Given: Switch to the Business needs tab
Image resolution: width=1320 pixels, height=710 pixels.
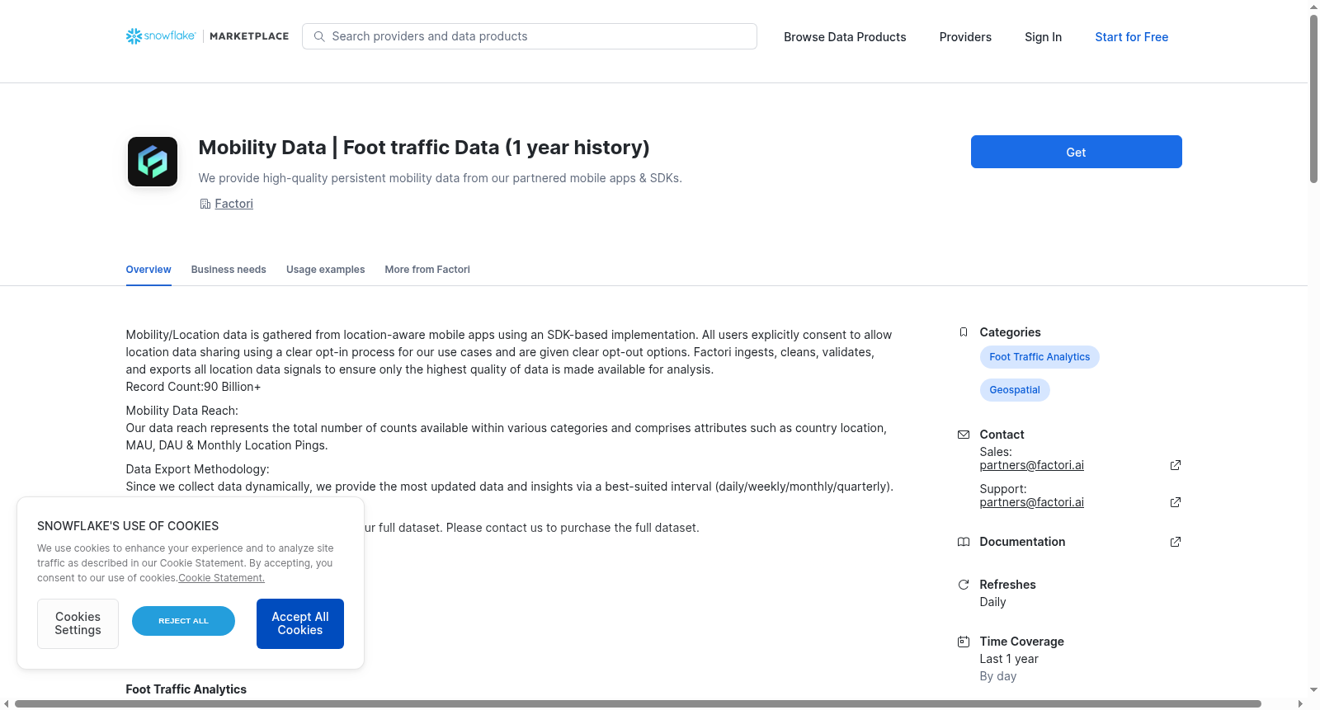Looking at the screenshot, I should [229, 270].
